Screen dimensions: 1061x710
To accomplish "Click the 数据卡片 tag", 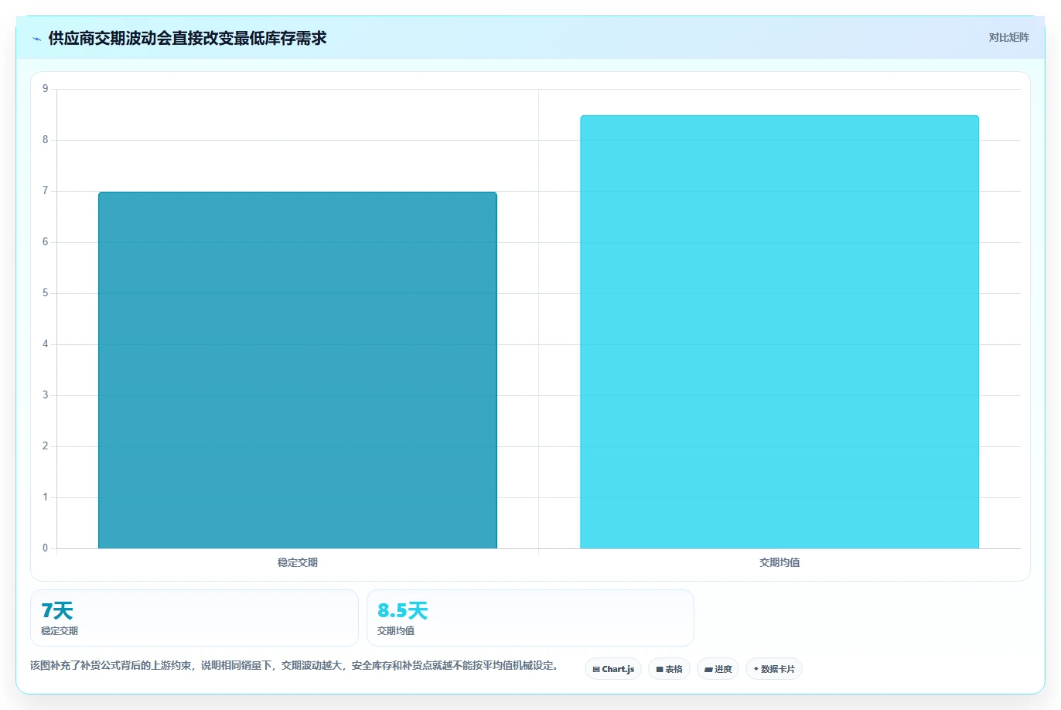I will pyautogui.click(x=774, y=669).
